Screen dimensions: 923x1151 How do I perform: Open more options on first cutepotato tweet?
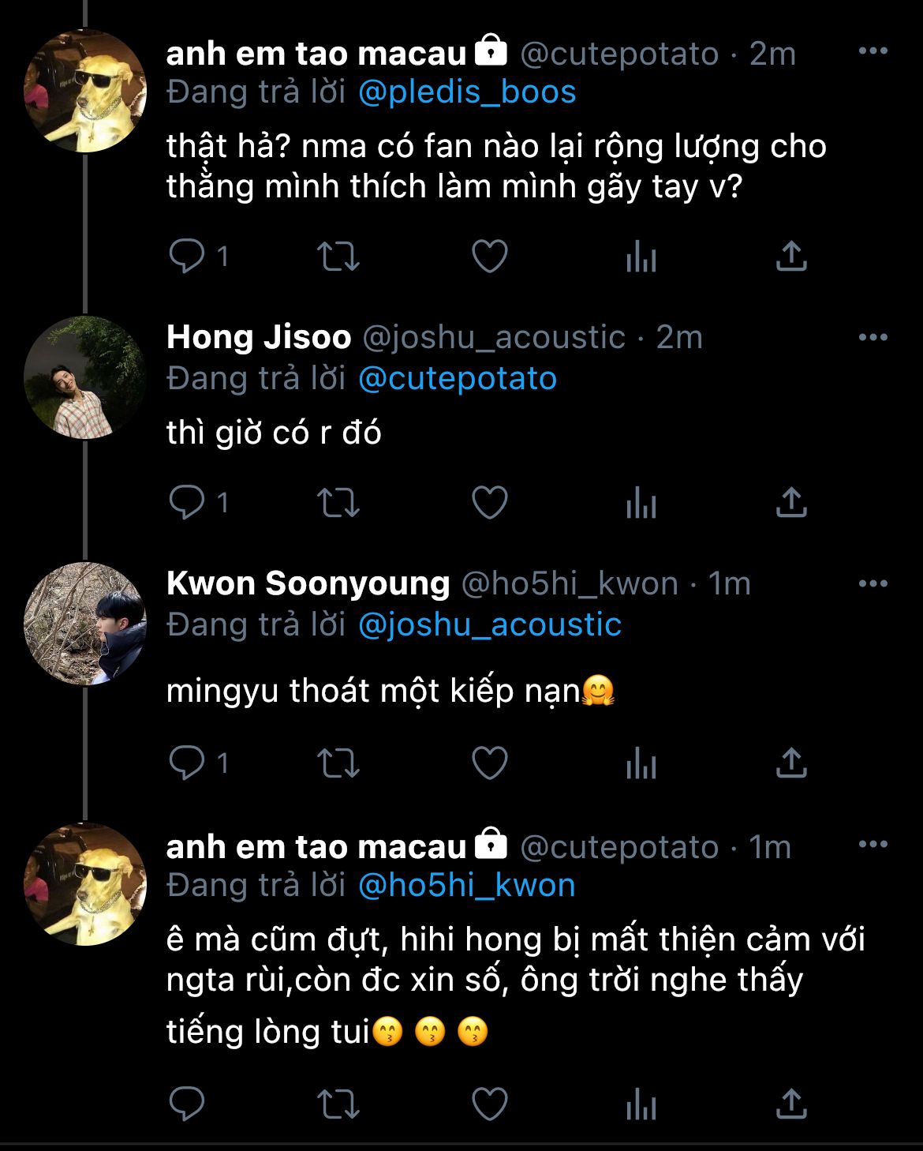coord(873,51)
